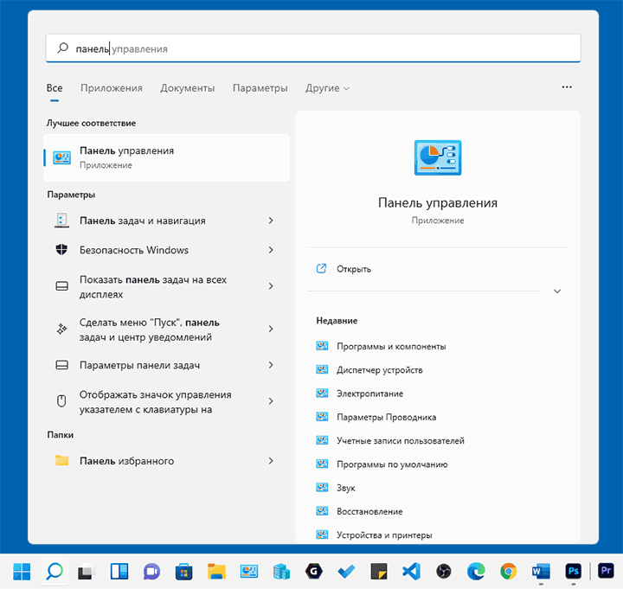The width and height of the screenshot is (623, 589).
Task: Open recent item Учетные записи пользователей
Action: point(401,440)
